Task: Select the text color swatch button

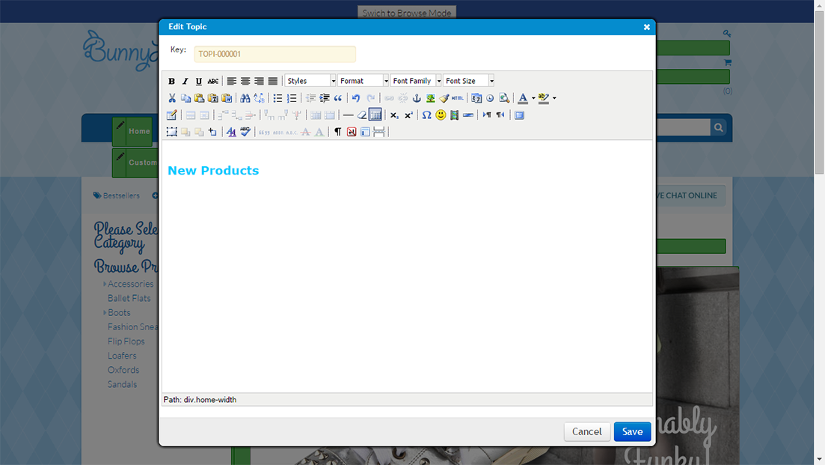Action: (522, 98)
